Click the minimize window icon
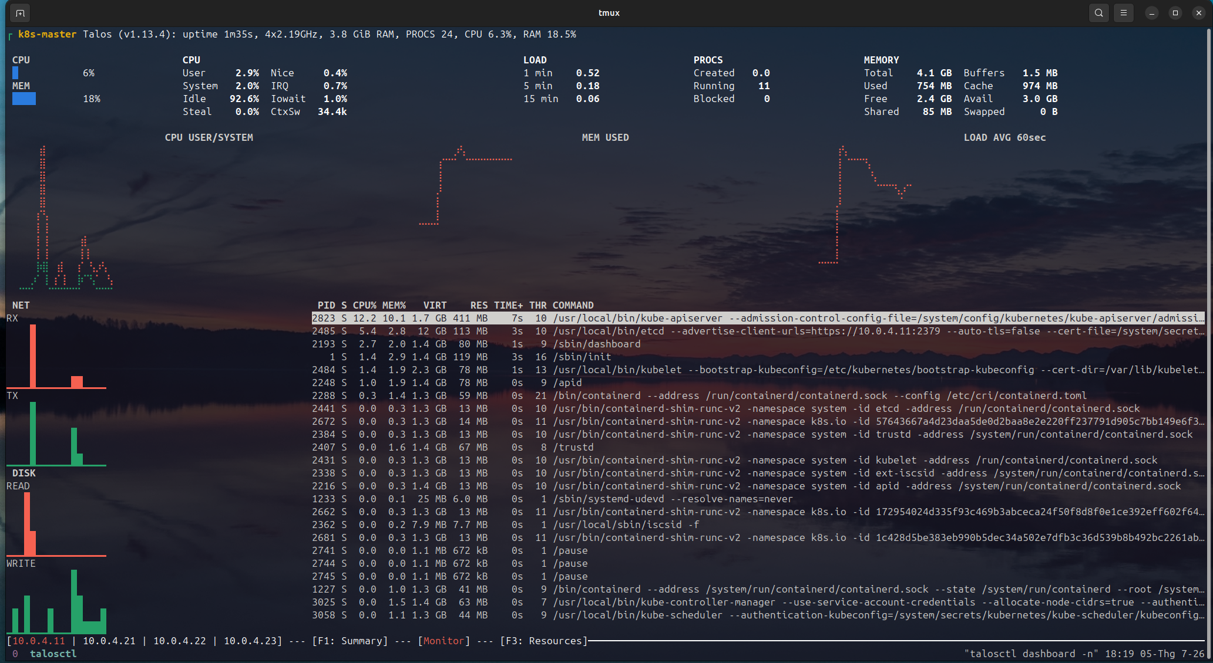This screenshot has width=1213, height=663. point(1152,13)
